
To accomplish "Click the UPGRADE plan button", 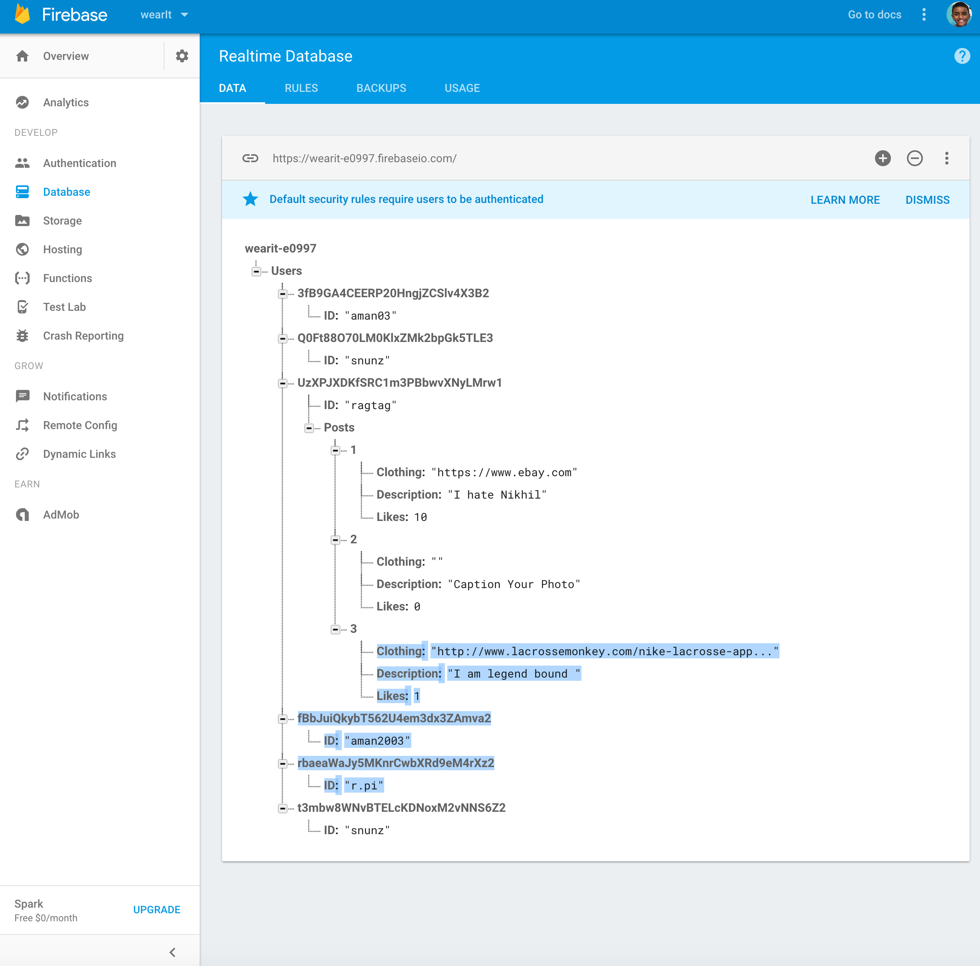I will click(156, 910).
